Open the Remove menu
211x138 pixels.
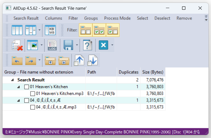click(x=184, y=18)
